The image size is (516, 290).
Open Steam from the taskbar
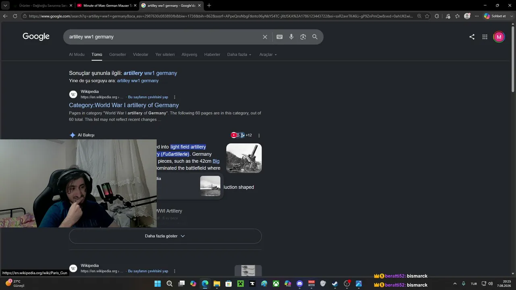[x=335, y=284]
